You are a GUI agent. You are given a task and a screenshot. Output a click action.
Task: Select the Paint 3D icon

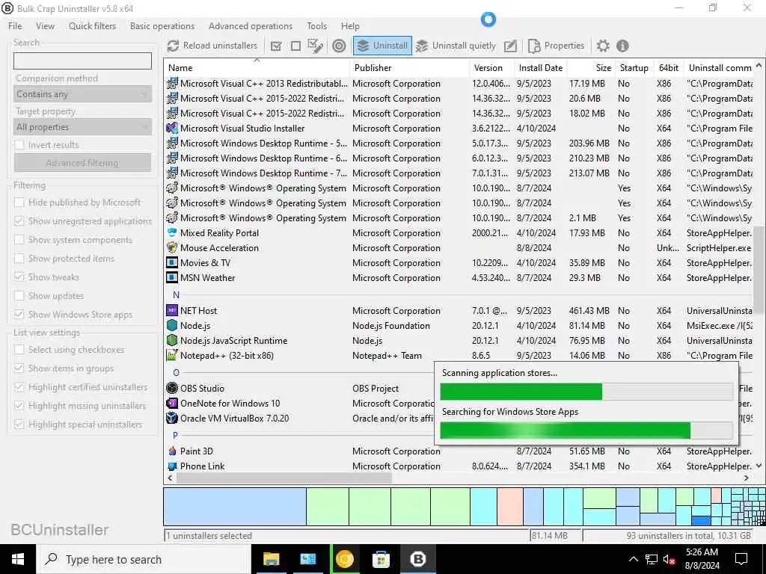click(x=172, y=451)
